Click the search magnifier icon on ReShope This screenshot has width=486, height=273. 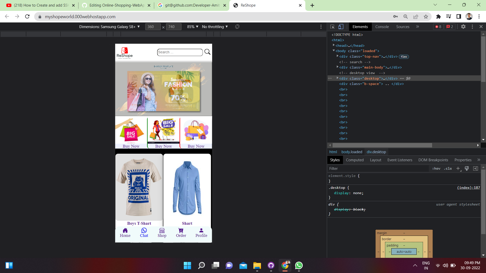coord(207,52)
